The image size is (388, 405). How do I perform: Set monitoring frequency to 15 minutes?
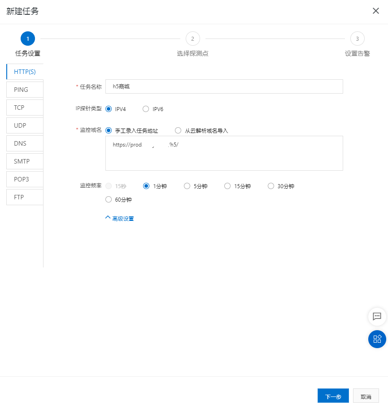pos(227,186)
